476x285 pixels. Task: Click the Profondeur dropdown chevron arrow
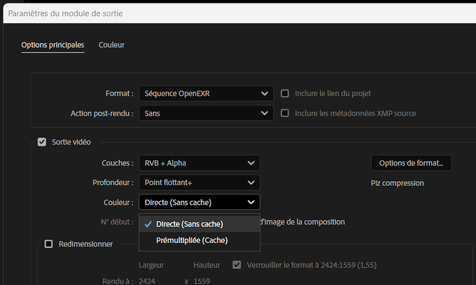coord(249,183)
